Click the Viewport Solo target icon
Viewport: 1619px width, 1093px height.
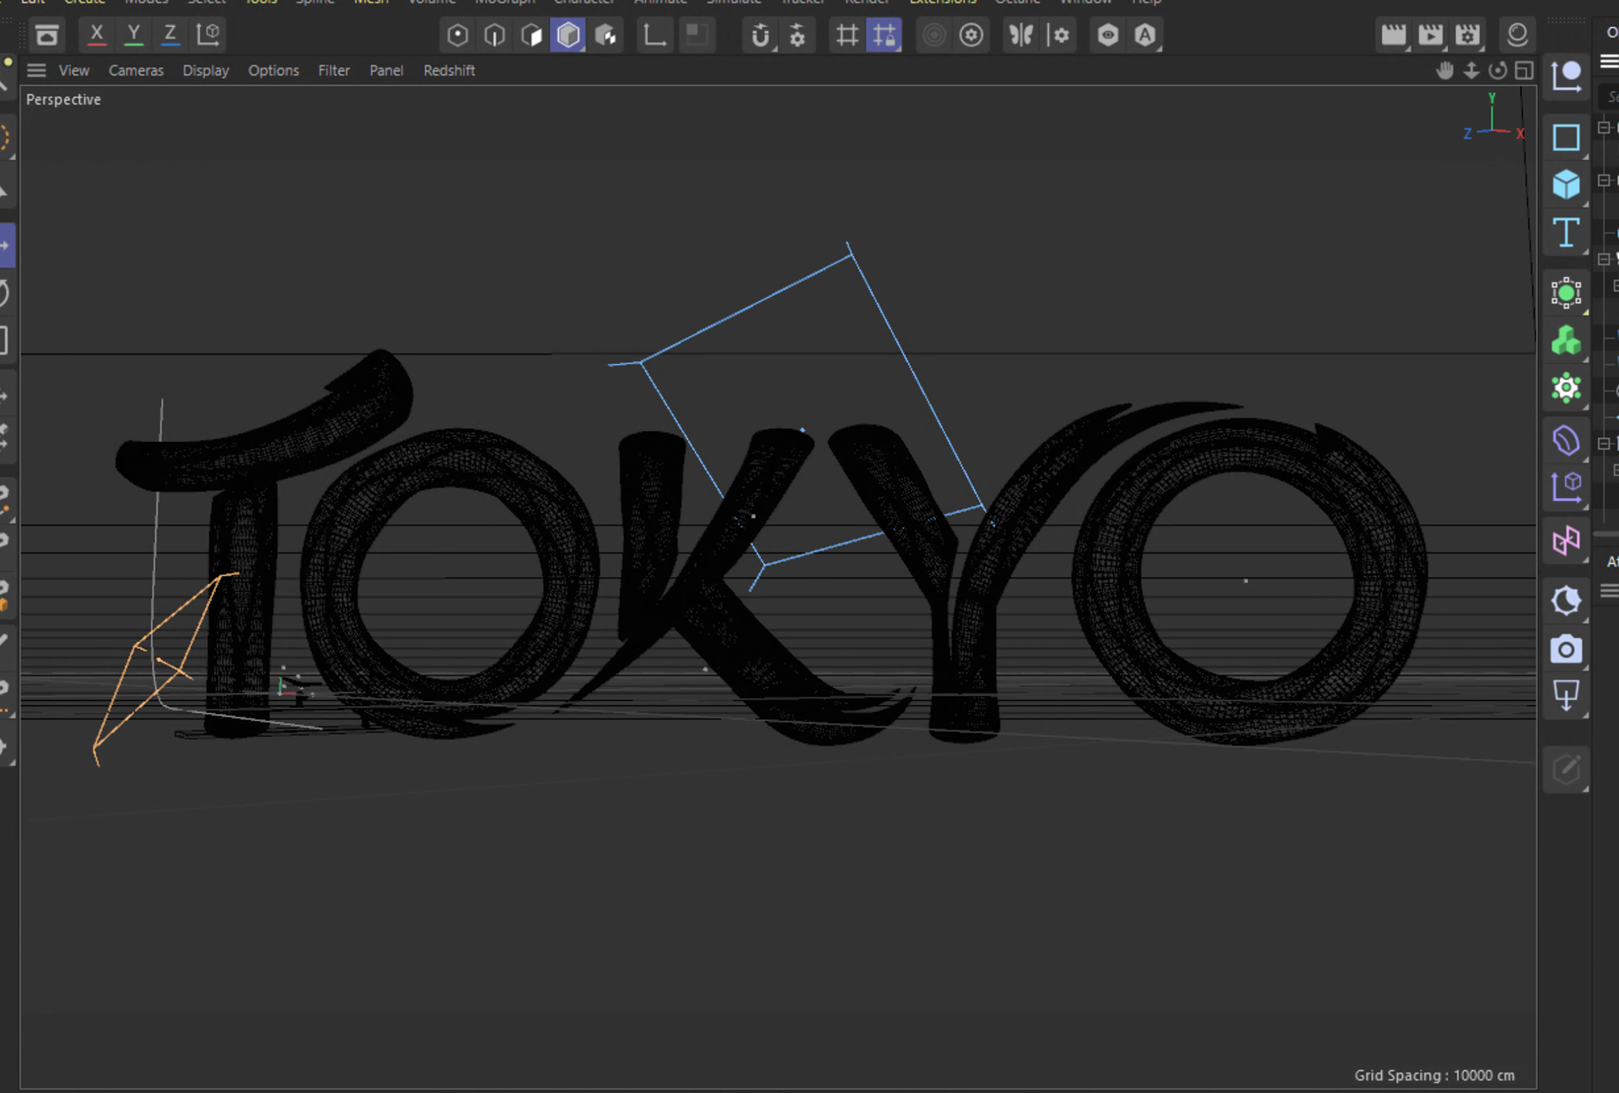coord(971,35)
